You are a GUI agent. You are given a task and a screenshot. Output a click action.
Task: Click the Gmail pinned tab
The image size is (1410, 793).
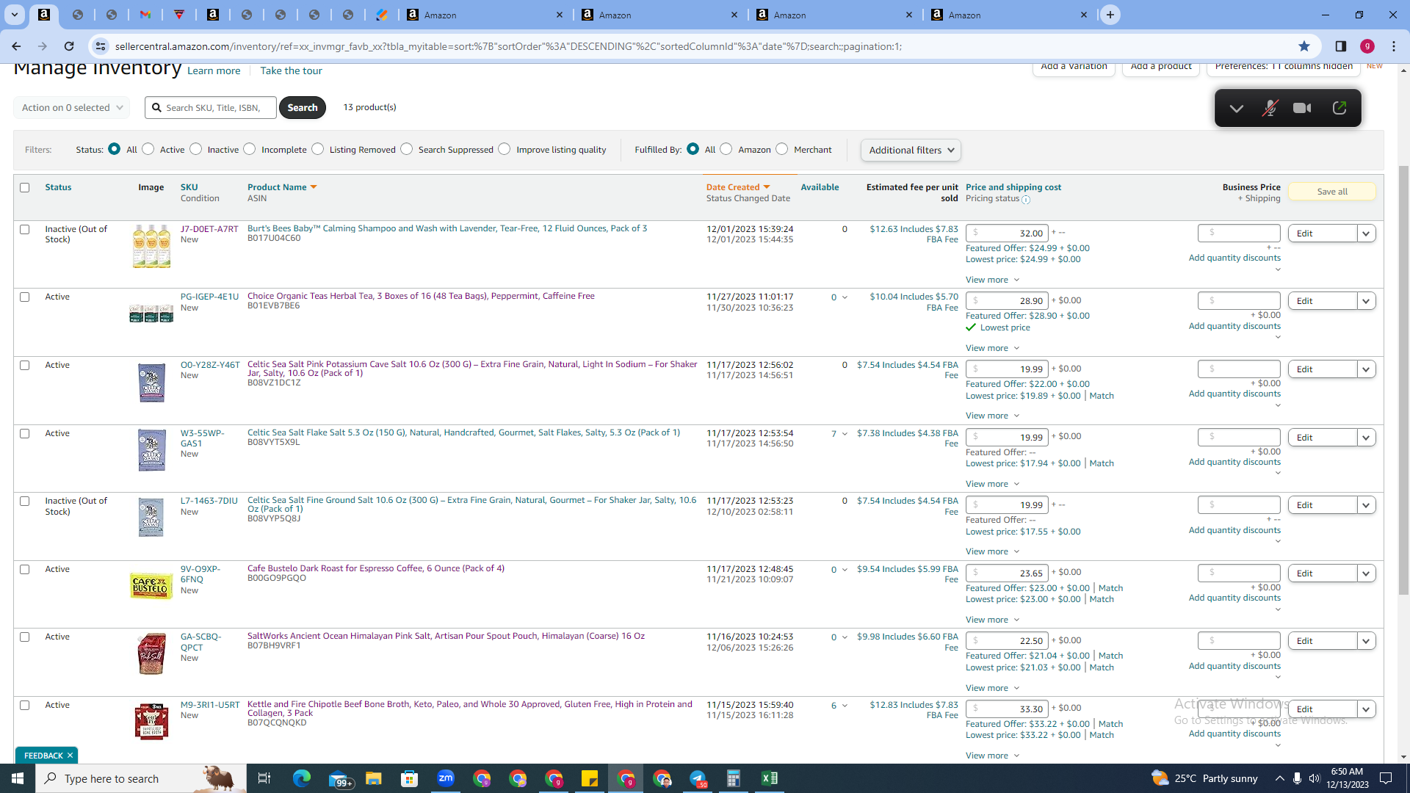point(145,15)
